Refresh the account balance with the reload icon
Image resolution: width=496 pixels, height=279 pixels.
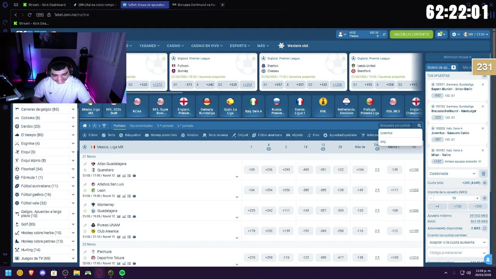(384, 34)
